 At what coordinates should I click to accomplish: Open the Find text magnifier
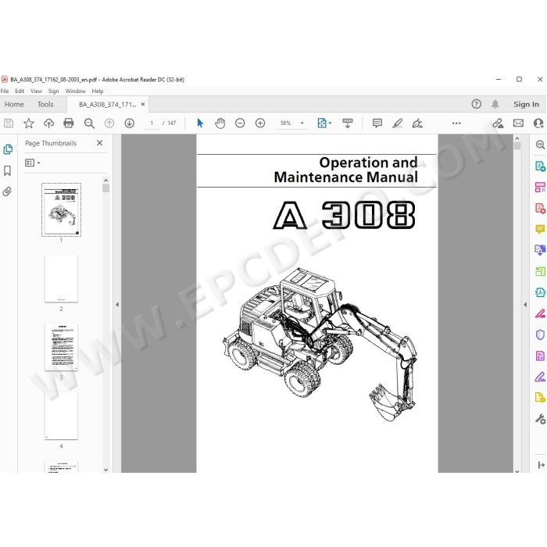(x=89, y=123)
